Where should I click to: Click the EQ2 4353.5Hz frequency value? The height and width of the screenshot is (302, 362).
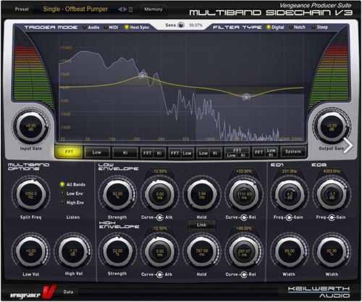click(x=332, y=172)
